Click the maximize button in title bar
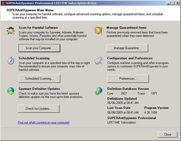 (173, 3)
